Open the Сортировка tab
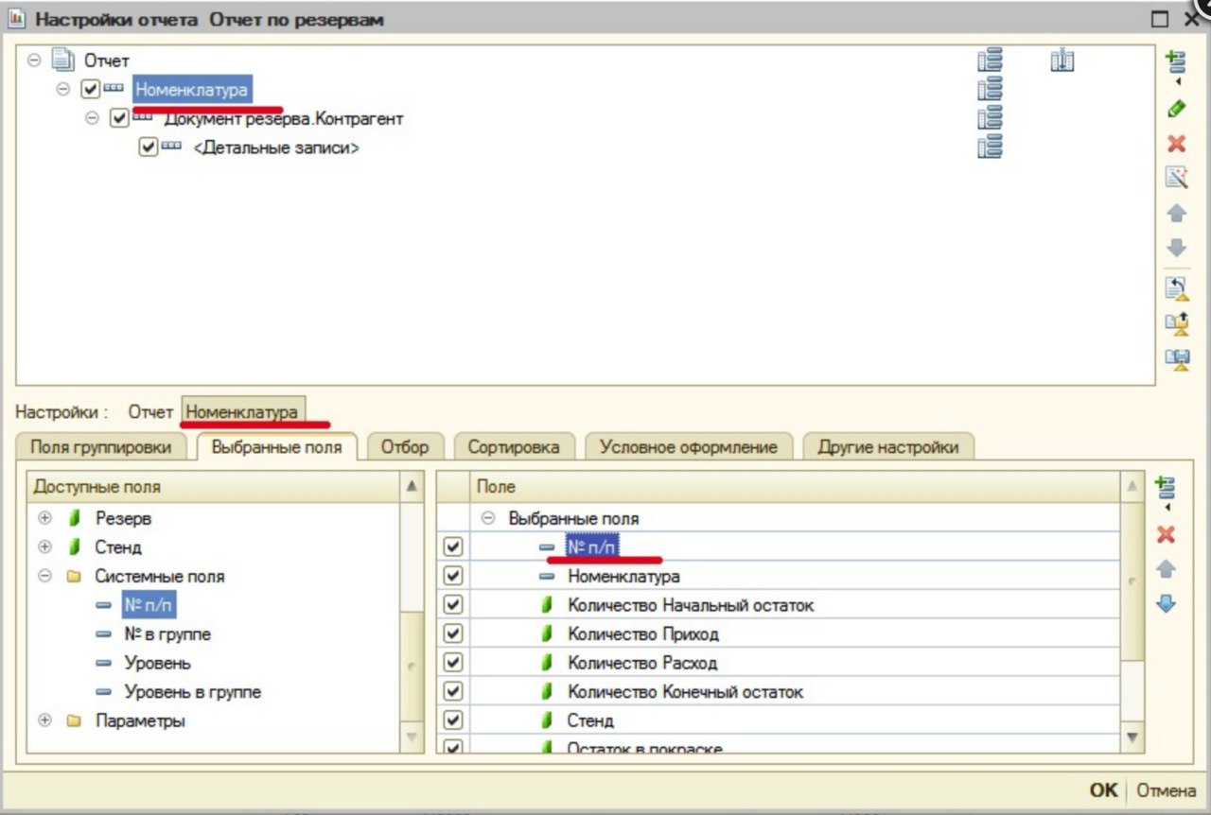This screenshot has height=815, width=1211. [514, 447]
